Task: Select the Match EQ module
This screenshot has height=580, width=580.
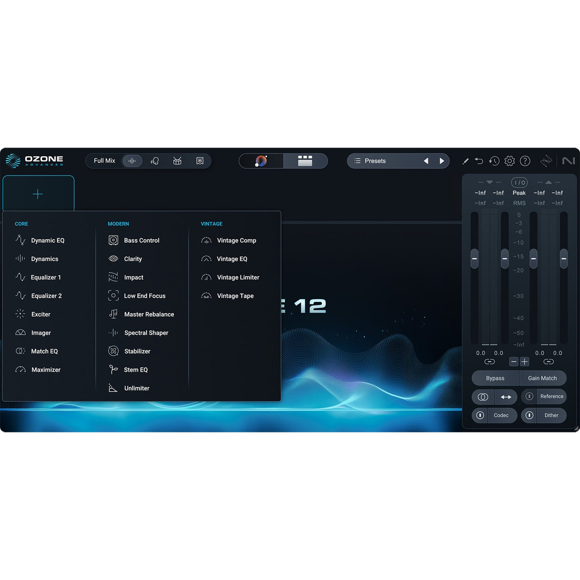Action: click(37, 351)
